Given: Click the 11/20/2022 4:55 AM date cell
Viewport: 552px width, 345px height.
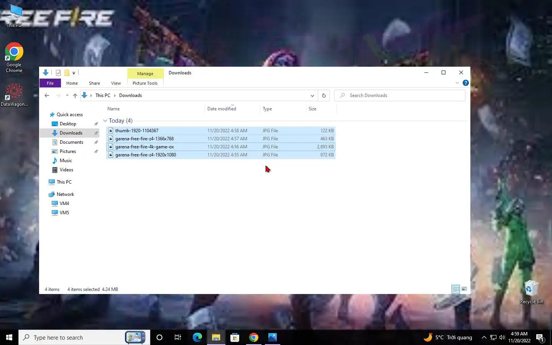Looking at the screenshot, I should (x=227, y=155).
